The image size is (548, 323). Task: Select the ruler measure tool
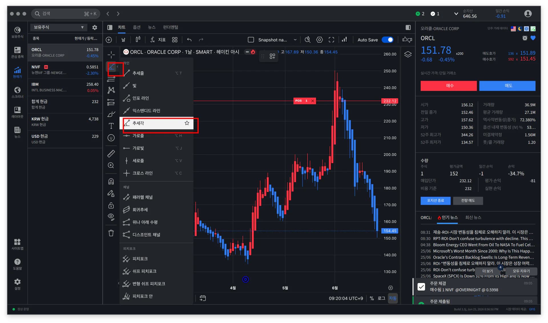click(111, 154)
